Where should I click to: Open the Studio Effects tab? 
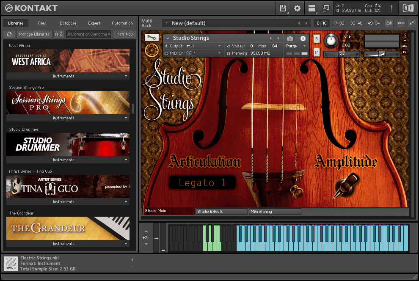[x=221, y=212]
